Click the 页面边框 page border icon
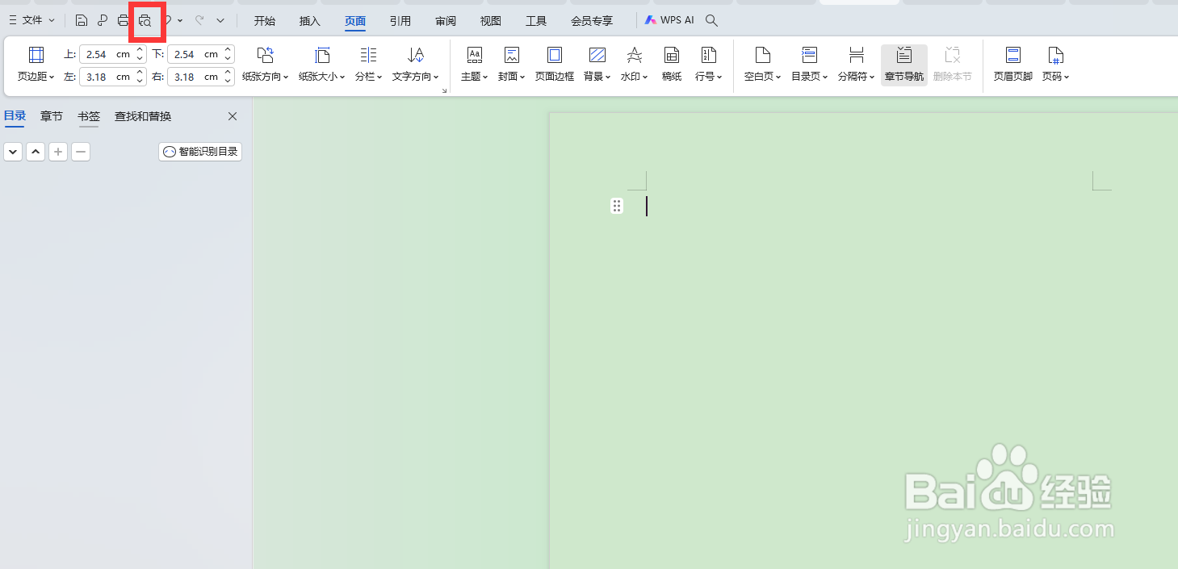This screenshot has height=569, width=1178. pos(555,65)
